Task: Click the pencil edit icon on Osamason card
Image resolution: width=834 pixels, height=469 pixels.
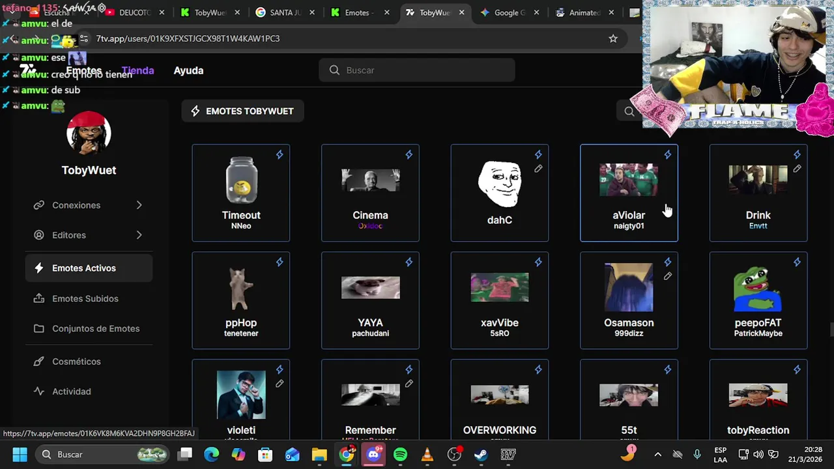Action: 667,276
